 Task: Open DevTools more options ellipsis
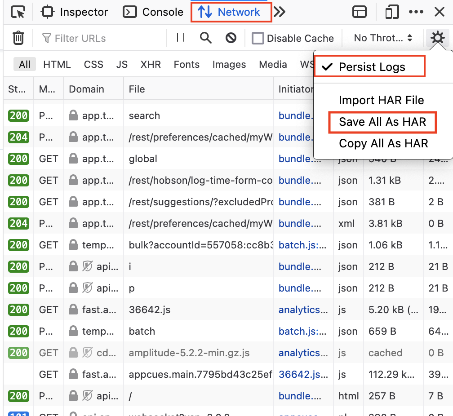416,12
